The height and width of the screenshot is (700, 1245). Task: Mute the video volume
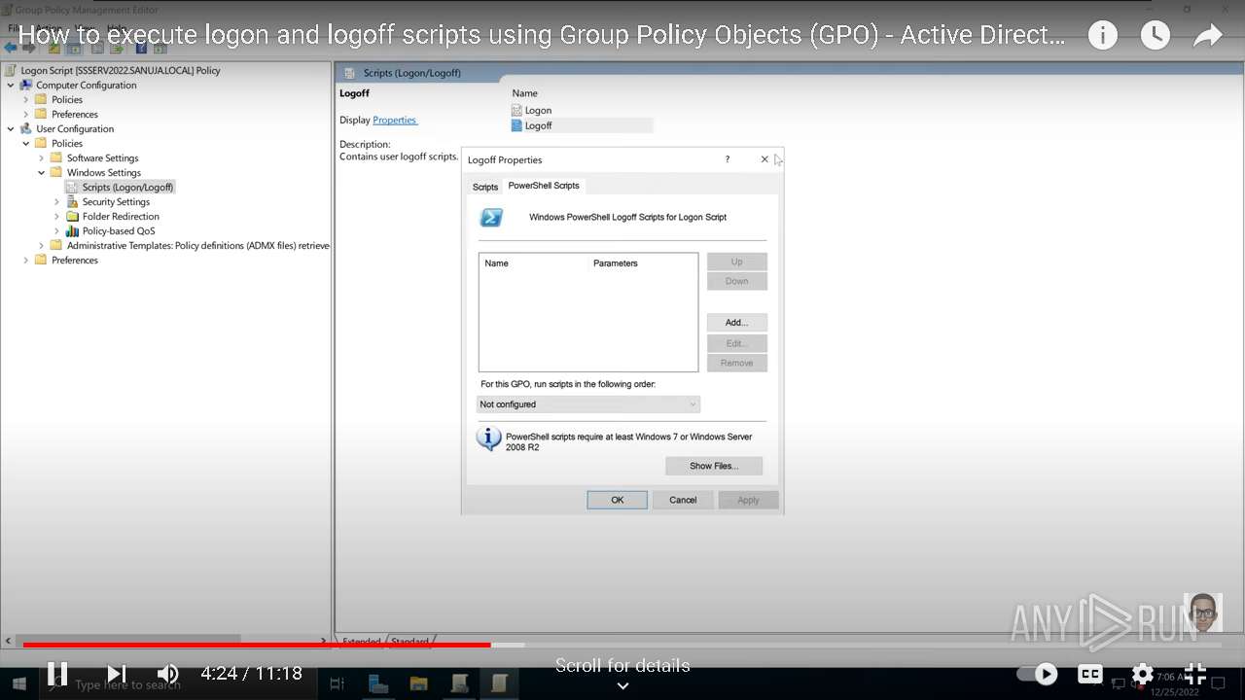(168, 673)
